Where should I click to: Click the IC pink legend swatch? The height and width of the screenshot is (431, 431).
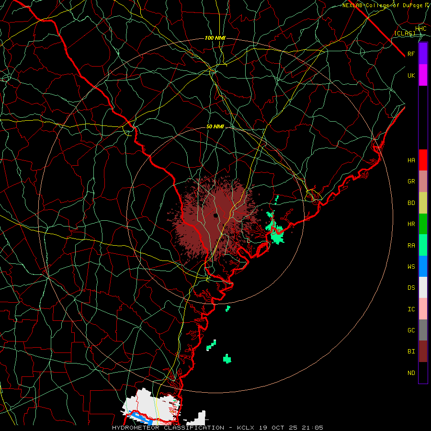coord(423,309)
